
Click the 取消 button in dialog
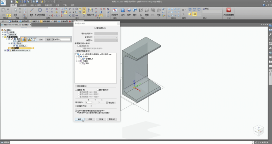(100, 120)
